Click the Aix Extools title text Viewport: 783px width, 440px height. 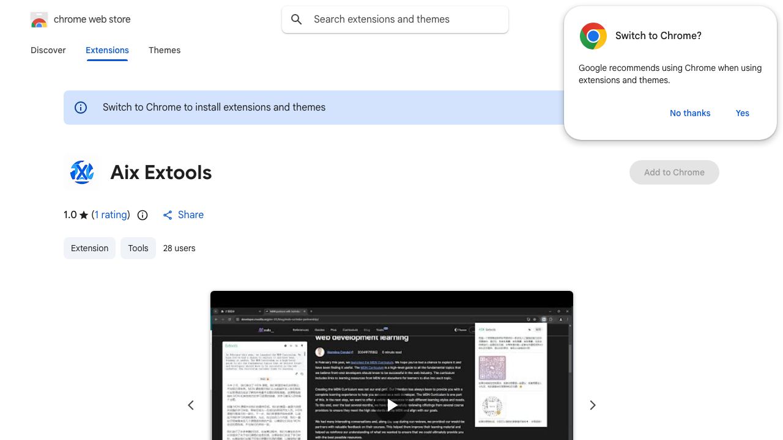tap(161, 172)
